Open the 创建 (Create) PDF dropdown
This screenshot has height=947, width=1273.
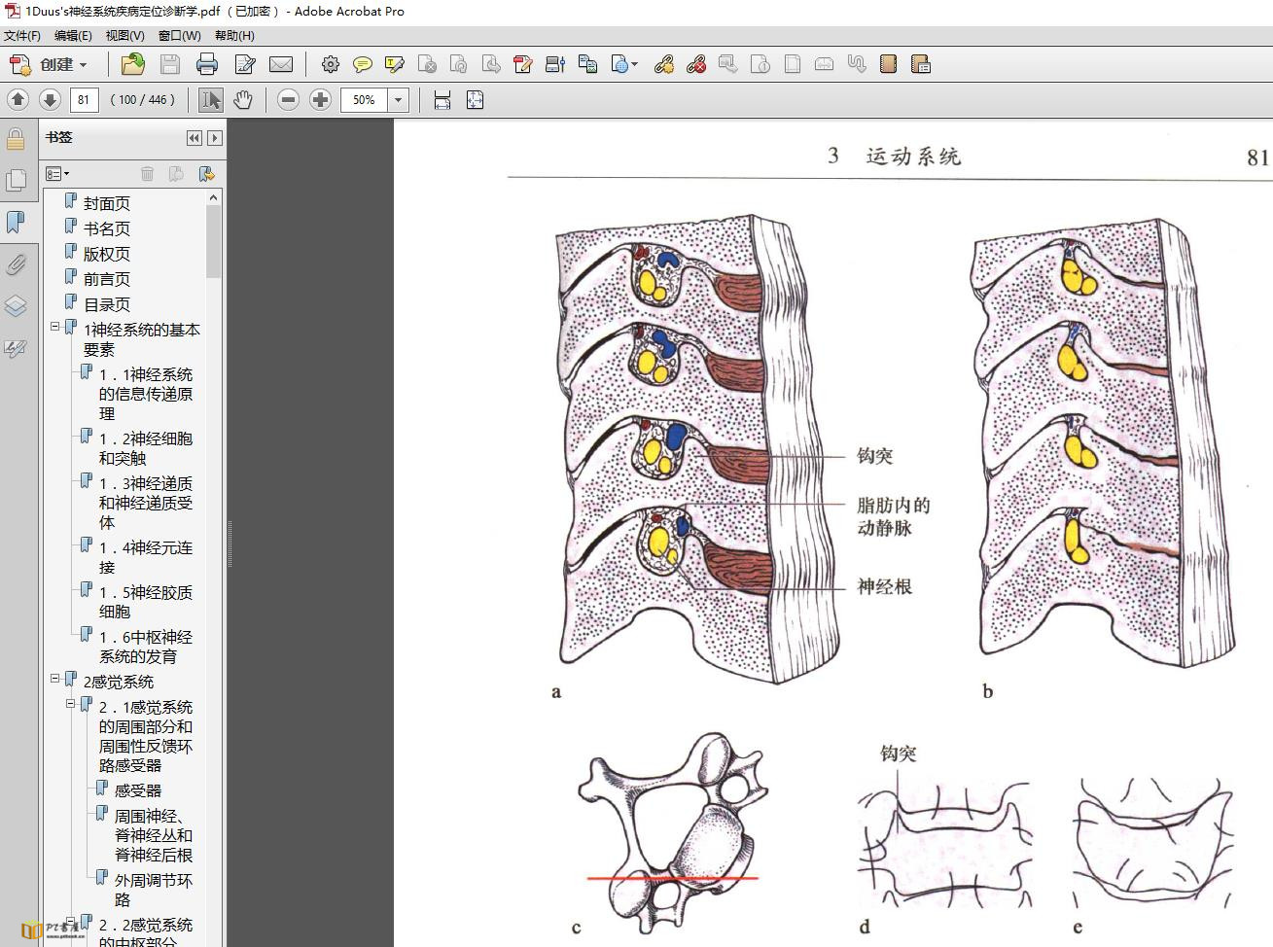point(48,64)
